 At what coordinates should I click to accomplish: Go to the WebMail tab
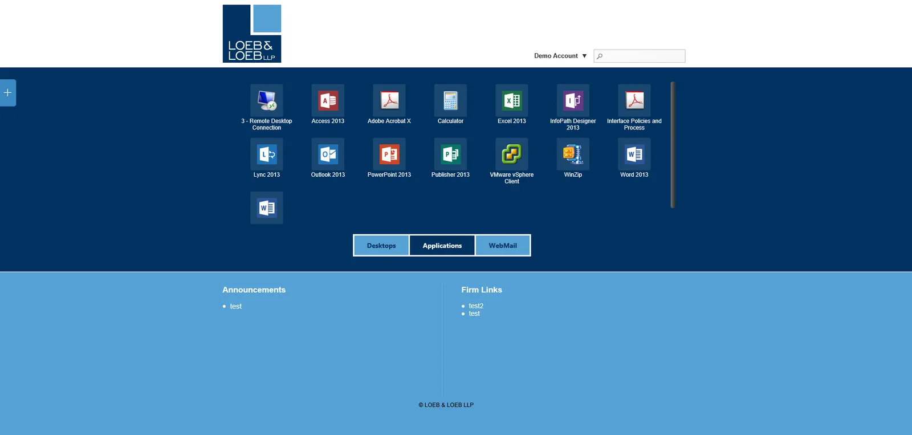tap(503, 246)
